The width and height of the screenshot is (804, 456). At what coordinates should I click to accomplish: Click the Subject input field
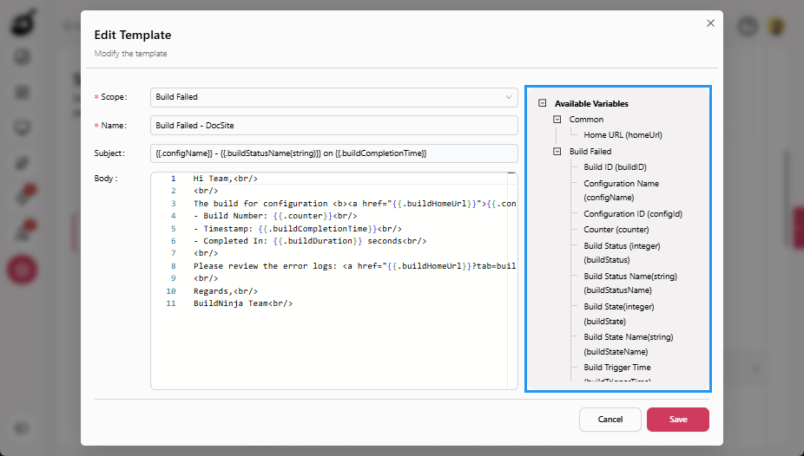point(333,153)
